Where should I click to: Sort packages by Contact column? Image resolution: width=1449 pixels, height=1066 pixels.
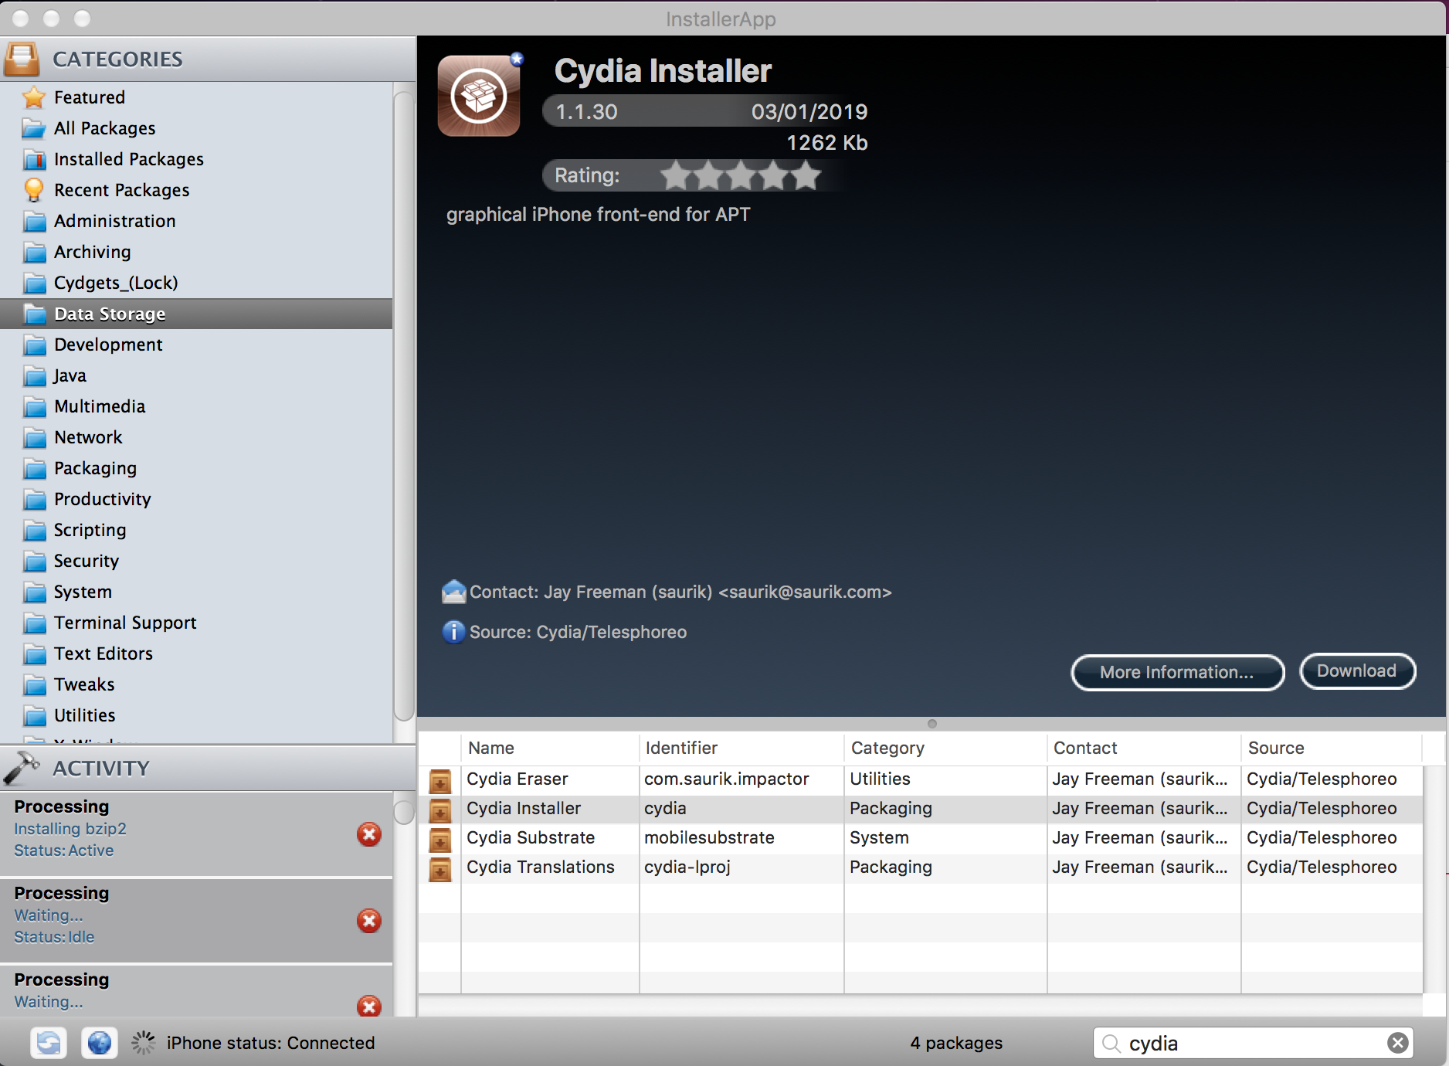(x=1144, y=748)
